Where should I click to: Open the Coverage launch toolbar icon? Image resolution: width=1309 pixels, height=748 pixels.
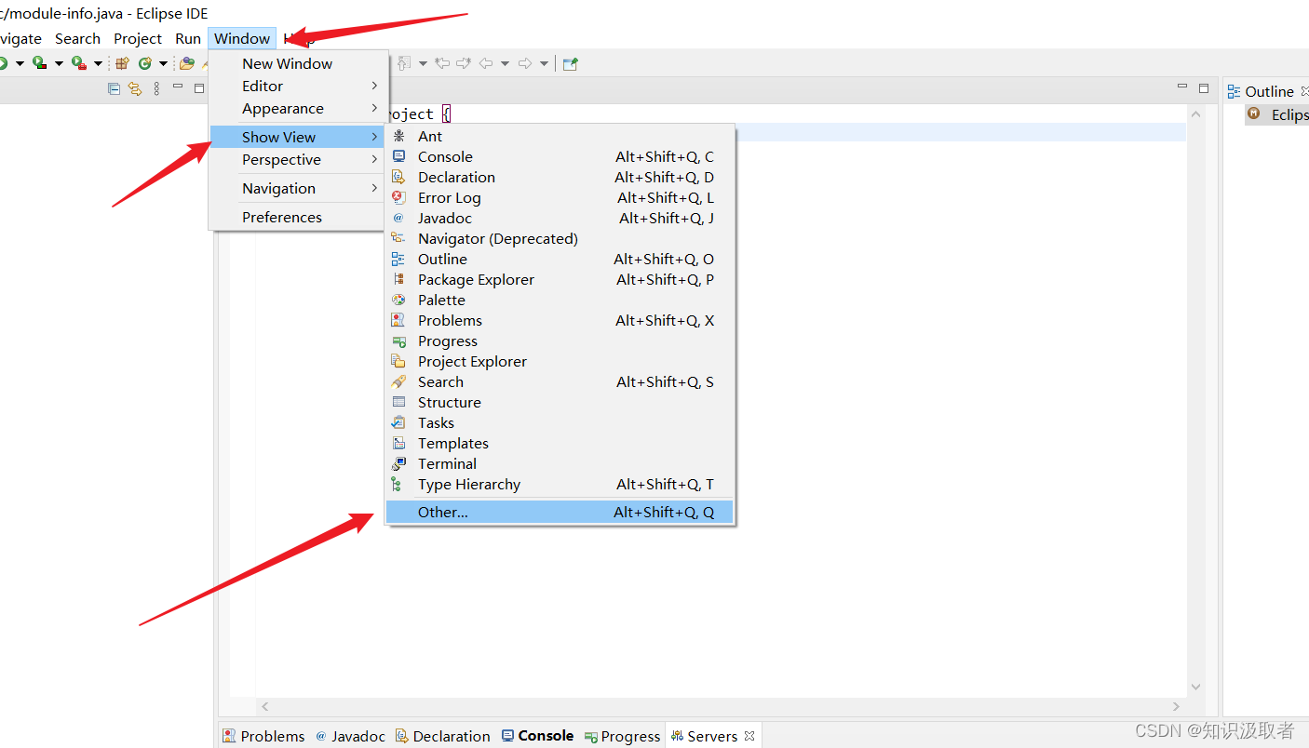point(39,63)
